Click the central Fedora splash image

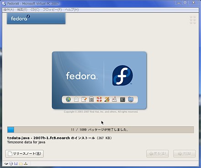[x=99, y=80]
